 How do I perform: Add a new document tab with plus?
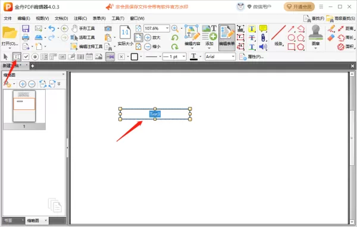pos(33,66)
